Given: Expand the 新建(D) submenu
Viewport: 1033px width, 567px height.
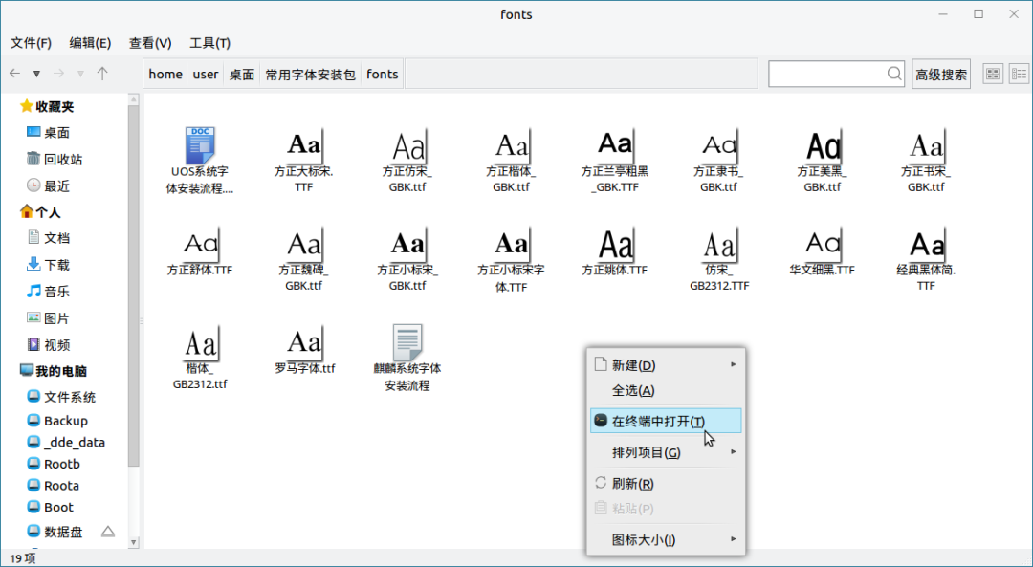Looking at the screenshot, I should 666,365.
